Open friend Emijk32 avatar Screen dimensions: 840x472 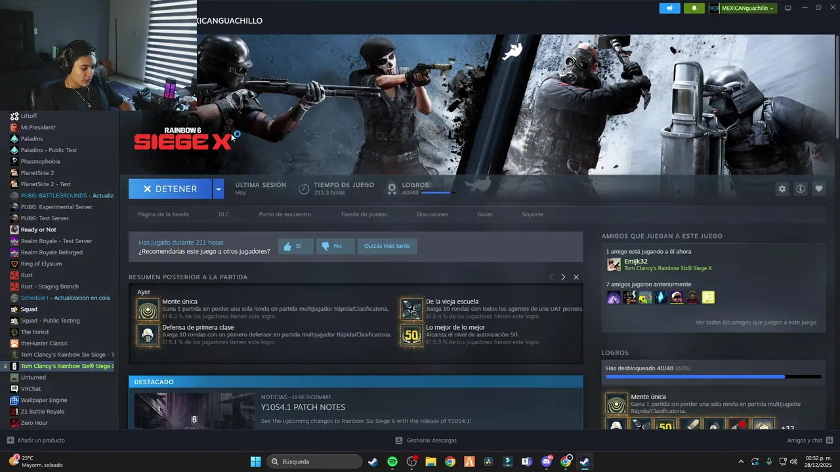tap(614, 264)
